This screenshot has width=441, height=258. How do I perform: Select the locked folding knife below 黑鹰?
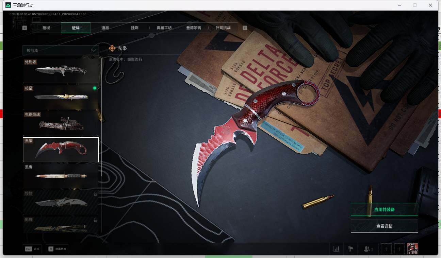(61, 202)
